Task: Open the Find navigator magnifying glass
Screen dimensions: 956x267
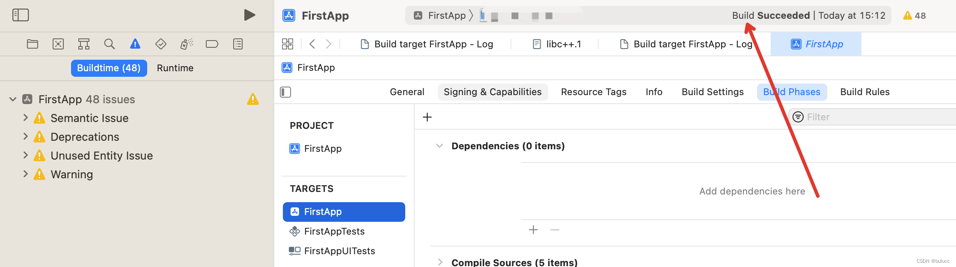Action: pos(109,44)
